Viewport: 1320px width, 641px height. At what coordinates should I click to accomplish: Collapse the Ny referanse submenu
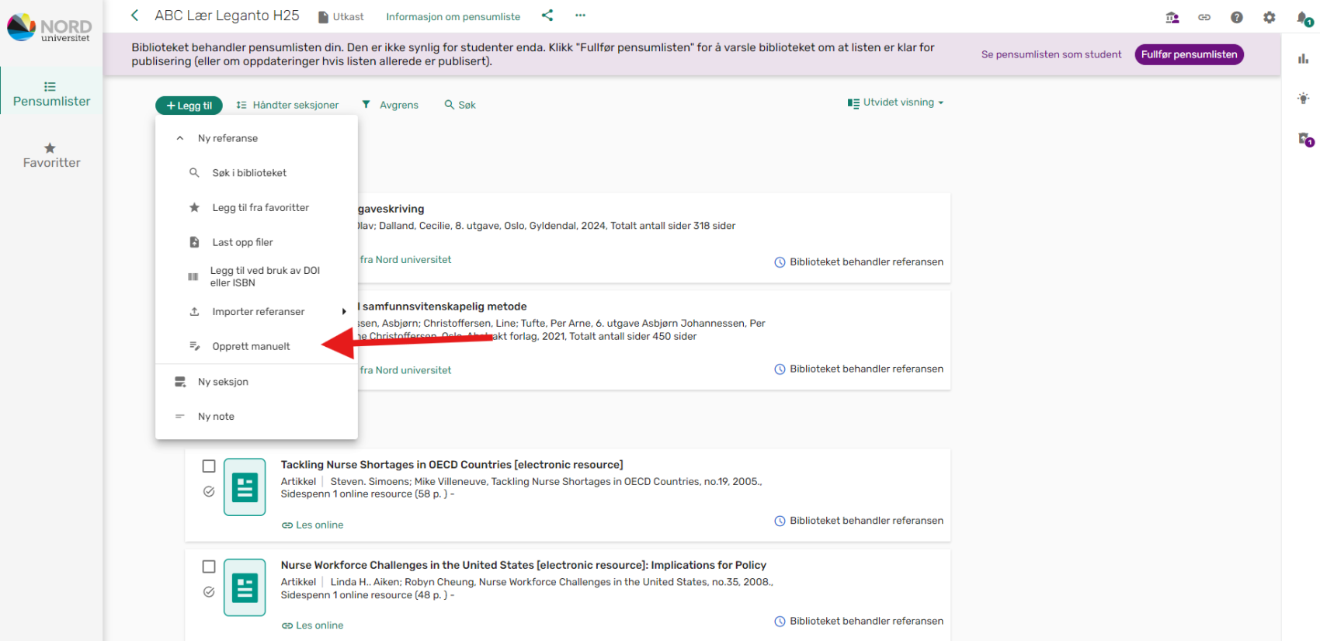pos(180,138)
